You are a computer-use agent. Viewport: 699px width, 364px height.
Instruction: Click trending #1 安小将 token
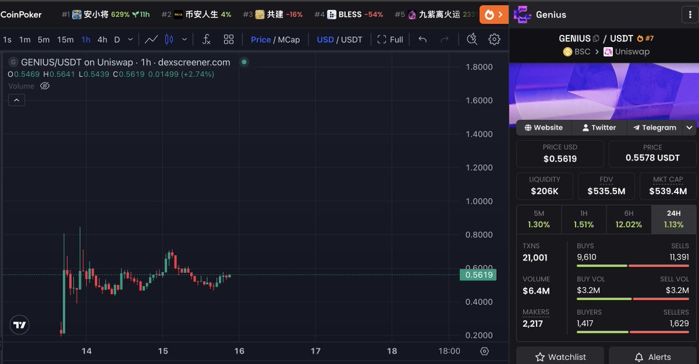pos(106,14)
